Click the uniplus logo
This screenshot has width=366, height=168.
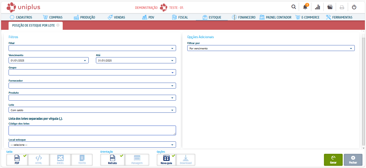point(23,7)
